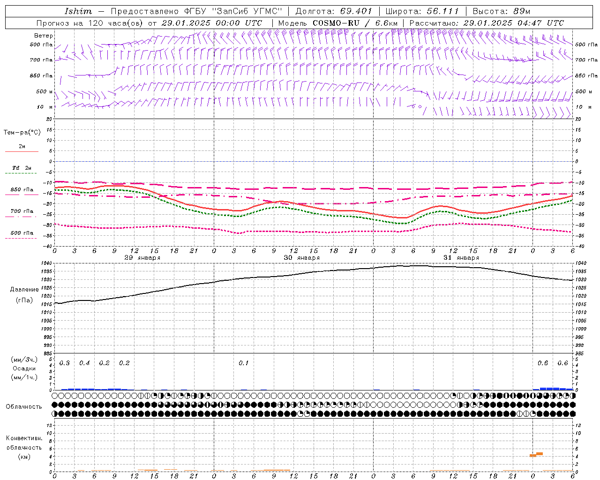Image resolution: width=600 pixels, height=480 pixels.
Task: Click the "31 января" date label
Action: tap(461, 258)
